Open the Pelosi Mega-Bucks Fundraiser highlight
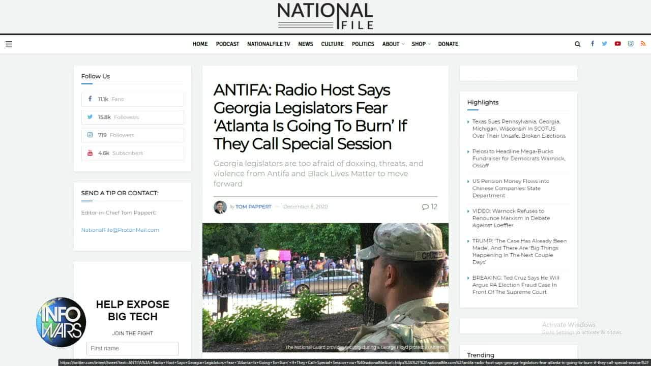 pos(519,159)
